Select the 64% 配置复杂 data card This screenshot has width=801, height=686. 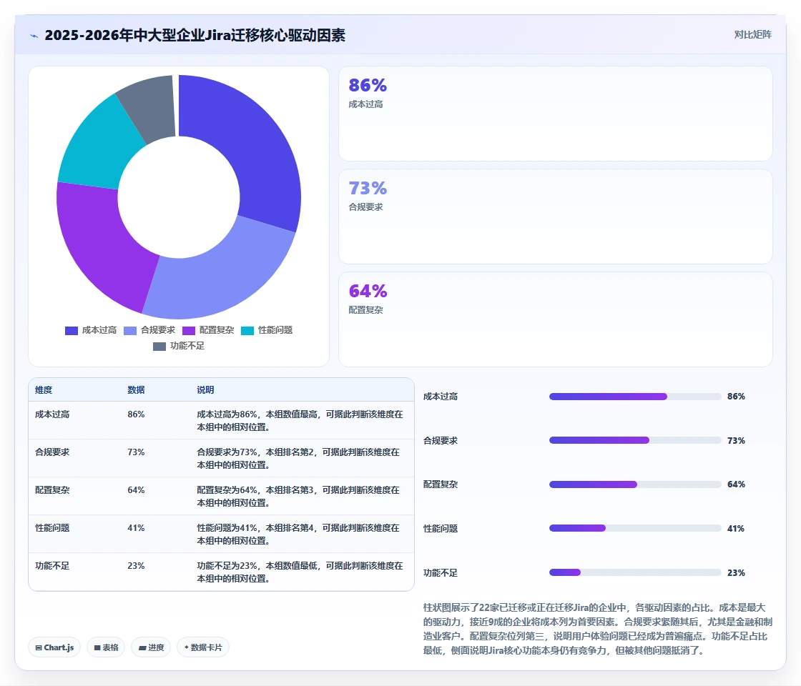tap(555, 319)
